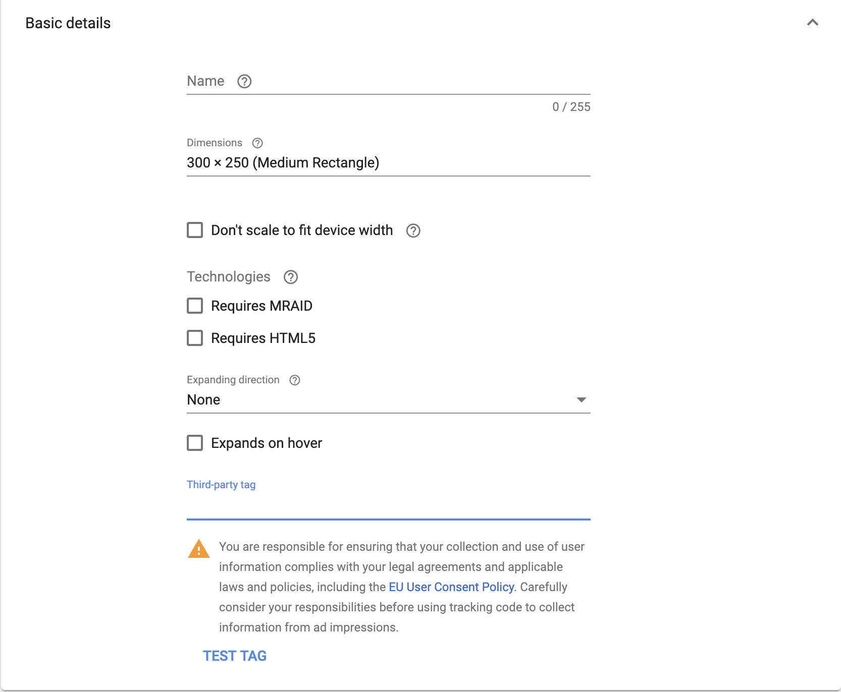The width and height of the screenshot is (841, 692).
Task: Toggle the Expands on hover checkbox
Action: tap(195, 443)
